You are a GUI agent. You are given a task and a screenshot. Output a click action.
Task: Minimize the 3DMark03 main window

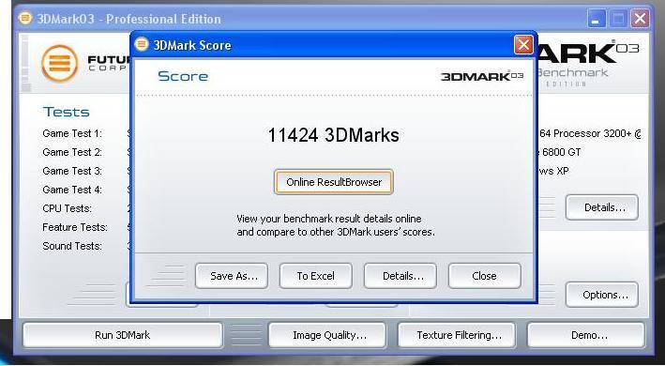[x=597, y=19]
